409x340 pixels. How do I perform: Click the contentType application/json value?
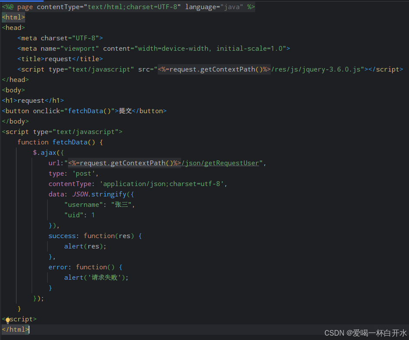coord(162,184)
